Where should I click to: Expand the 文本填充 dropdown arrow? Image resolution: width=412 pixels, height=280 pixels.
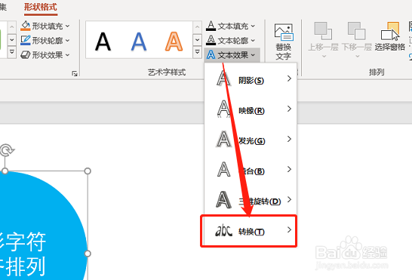(253, 26)
